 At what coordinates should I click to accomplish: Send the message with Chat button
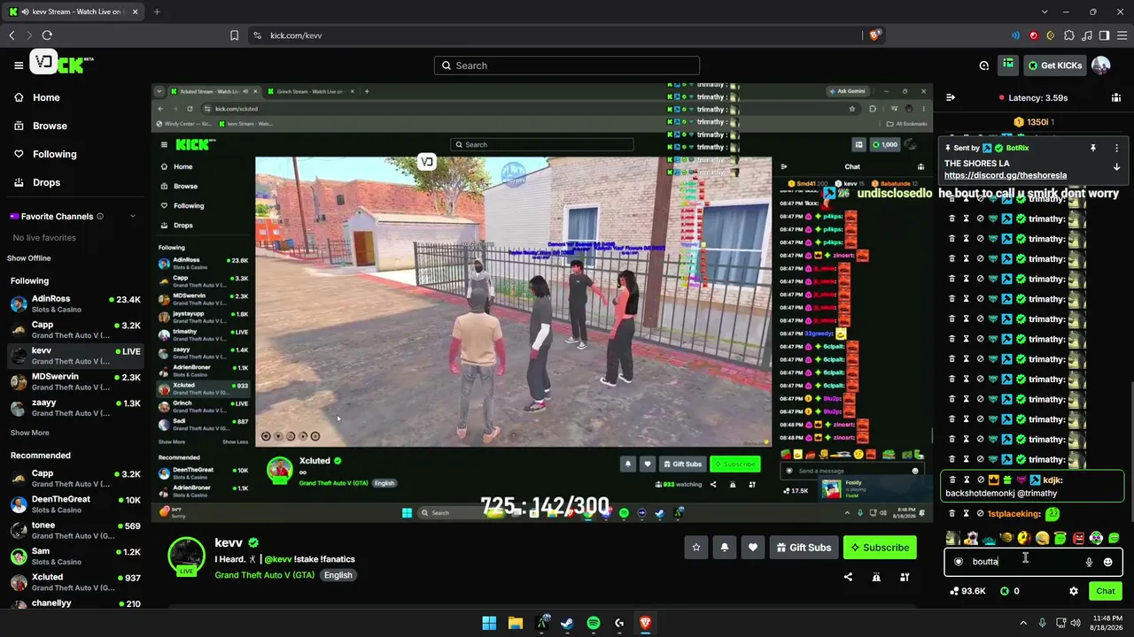[x=1106, y=591]
